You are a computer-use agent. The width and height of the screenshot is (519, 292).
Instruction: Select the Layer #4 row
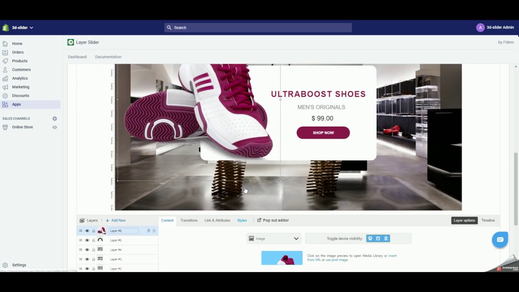click(x=118, y=250)
